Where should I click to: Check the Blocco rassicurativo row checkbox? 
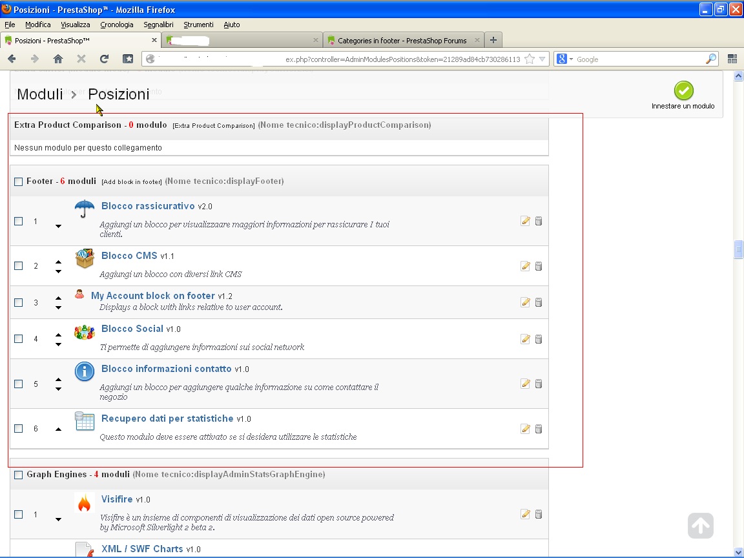(19, 221)
